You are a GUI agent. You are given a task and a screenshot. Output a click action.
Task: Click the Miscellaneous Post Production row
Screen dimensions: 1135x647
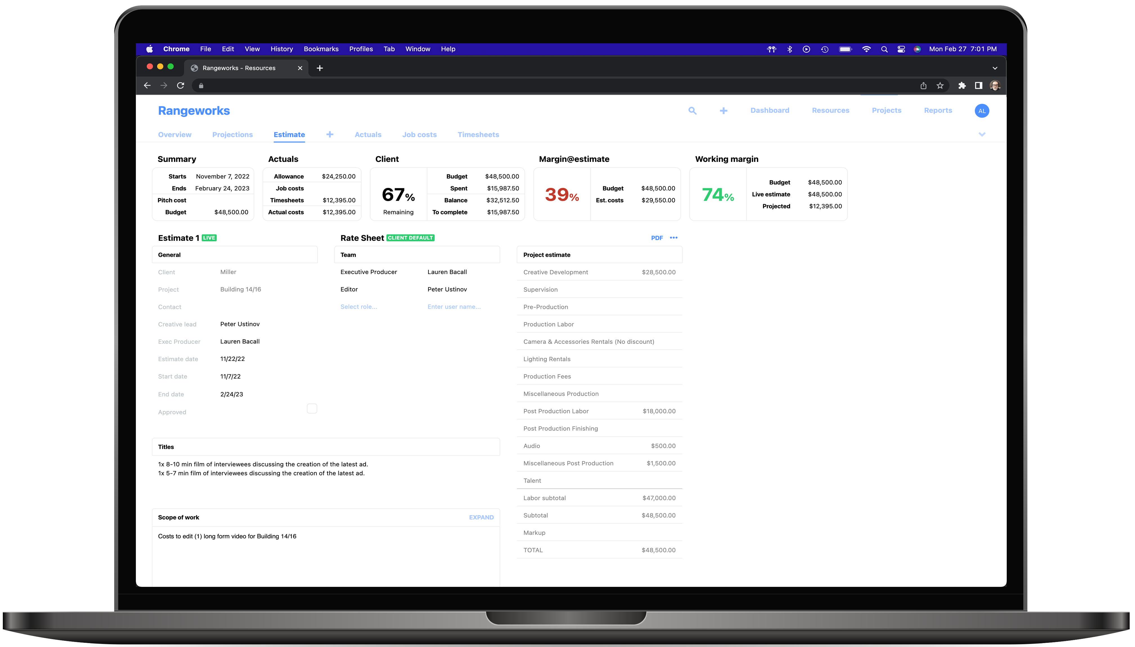click(599, 463)
